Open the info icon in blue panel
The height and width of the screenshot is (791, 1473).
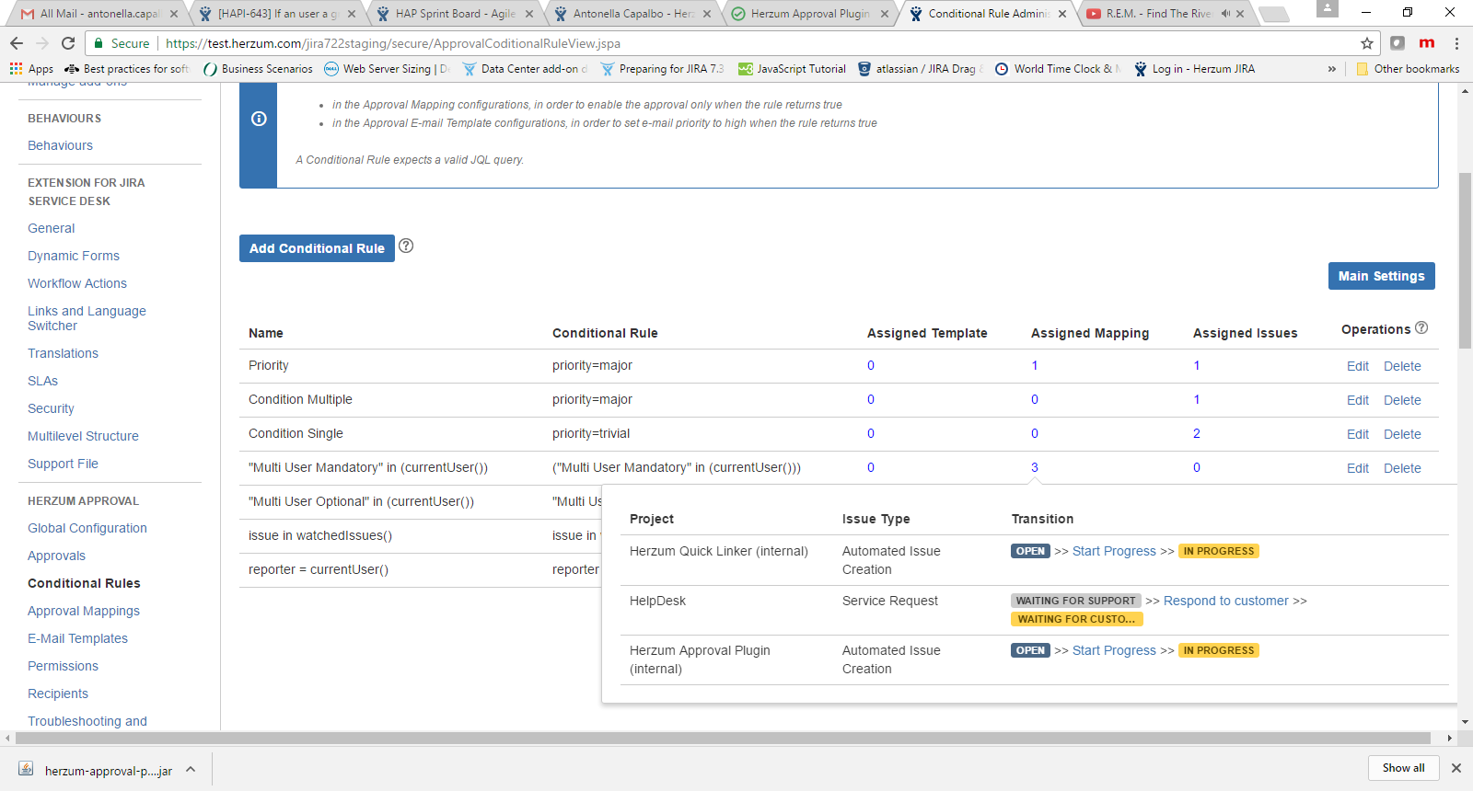click(x=259, y=119)
